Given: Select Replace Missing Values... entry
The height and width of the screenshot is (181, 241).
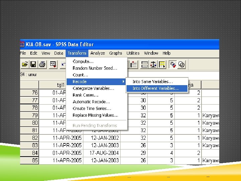Looking at the screenshot, I should (96, 115).
